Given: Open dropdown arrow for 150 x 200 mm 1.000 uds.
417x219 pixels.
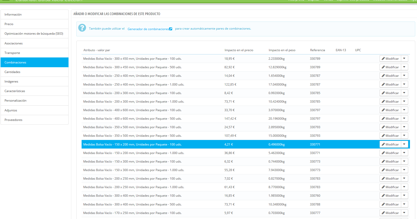Looking at the screenshot, I should 404,153.
